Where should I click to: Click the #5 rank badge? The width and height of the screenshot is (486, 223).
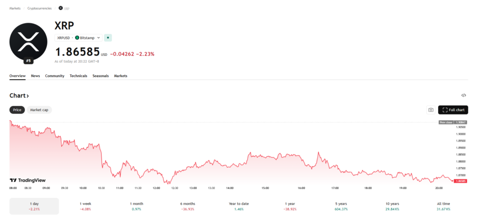pos(28,61)
